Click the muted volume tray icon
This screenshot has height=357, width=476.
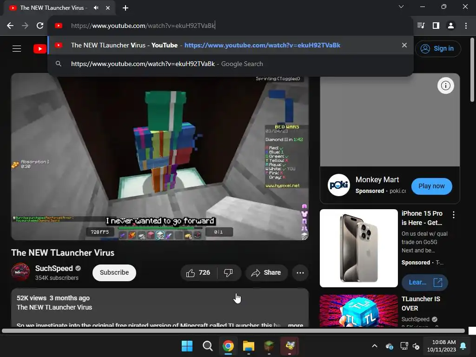click(x=416, y=346)
